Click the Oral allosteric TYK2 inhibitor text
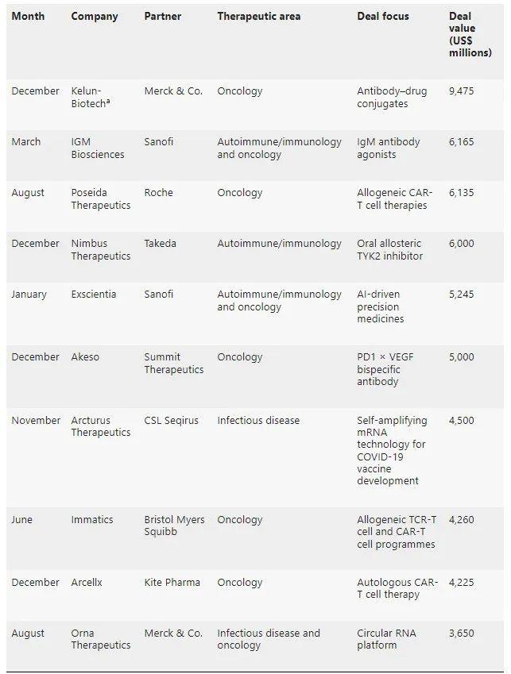This screenshot has height=674, width=511. click(x=389, y=249)
